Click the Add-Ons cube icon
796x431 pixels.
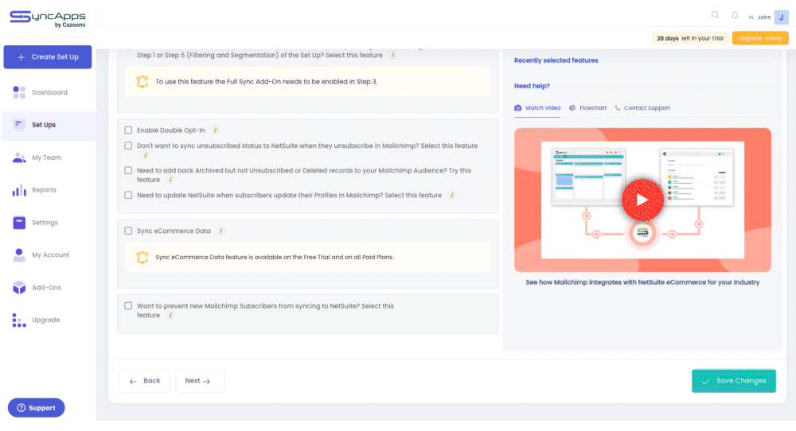click(19, 288)
